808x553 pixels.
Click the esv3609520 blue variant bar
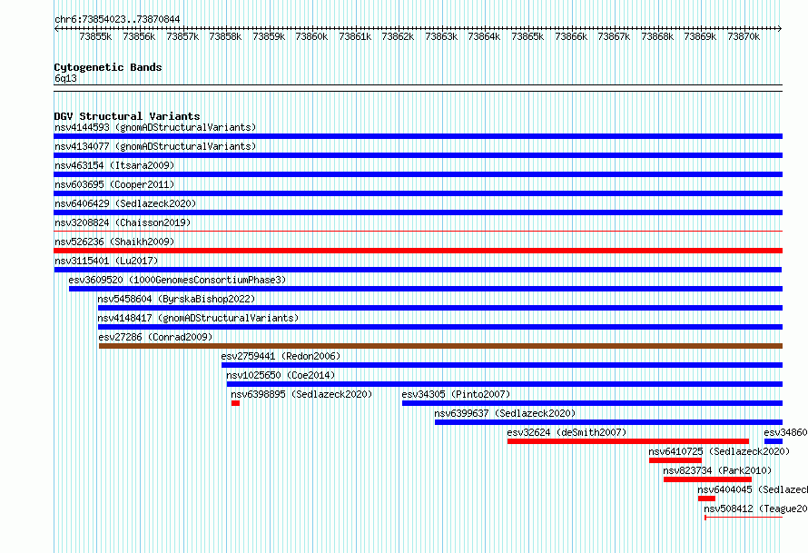[426, 289]
